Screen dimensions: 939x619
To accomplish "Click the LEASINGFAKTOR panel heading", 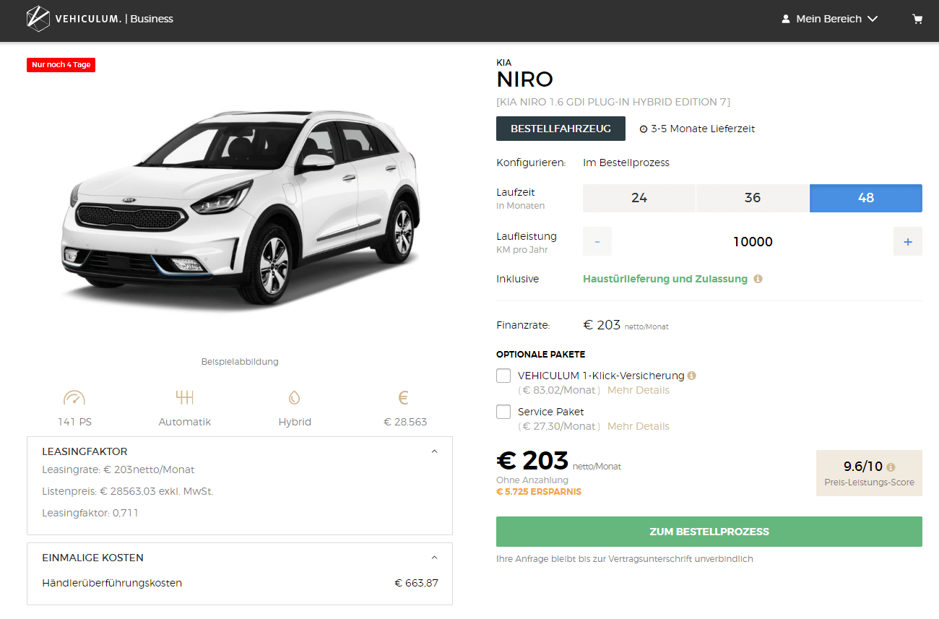I will pyautogui.click(x=85, y=451).
